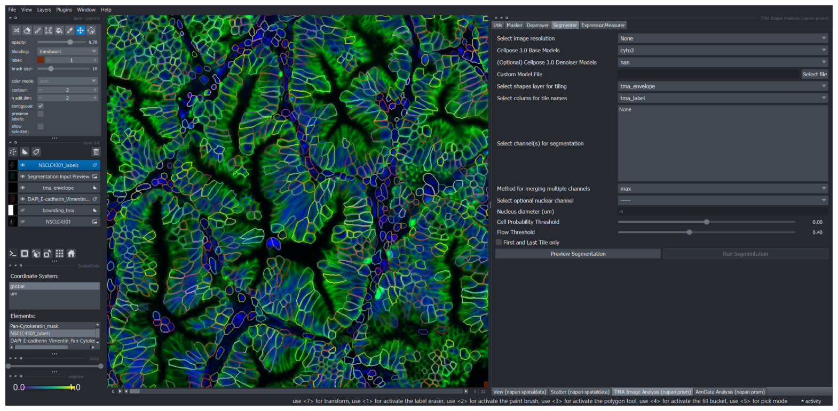Viewport: 838px width, 411px height.
Task: Hide the Segmentation Input Preview layer
Action: pos(22,176)
